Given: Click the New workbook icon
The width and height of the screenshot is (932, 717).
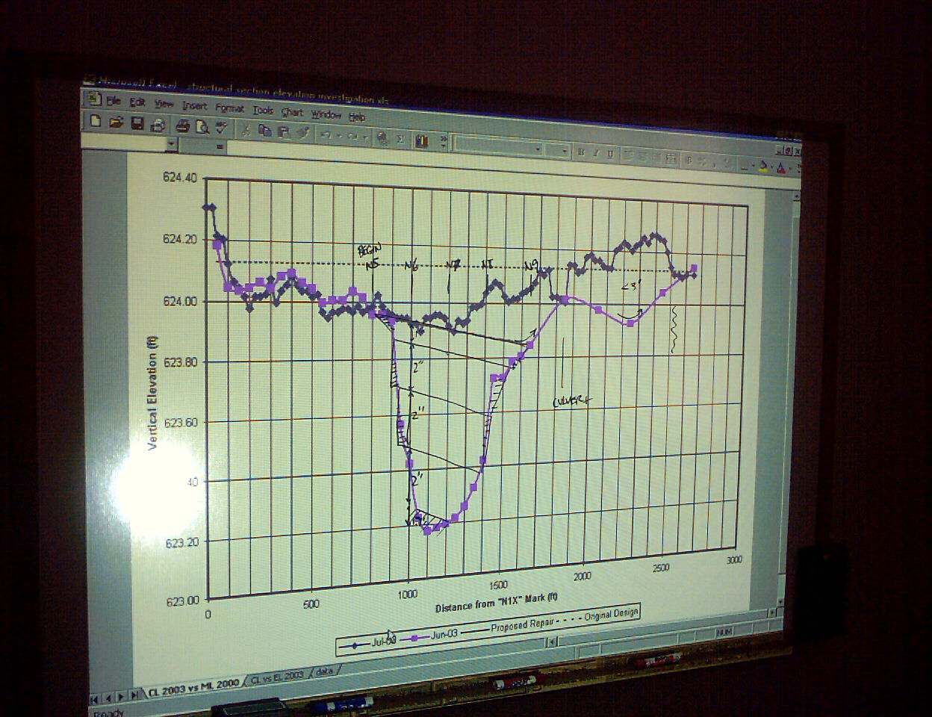Looking at the screenshot, I should pyautogui.click(x=96, y=121).
